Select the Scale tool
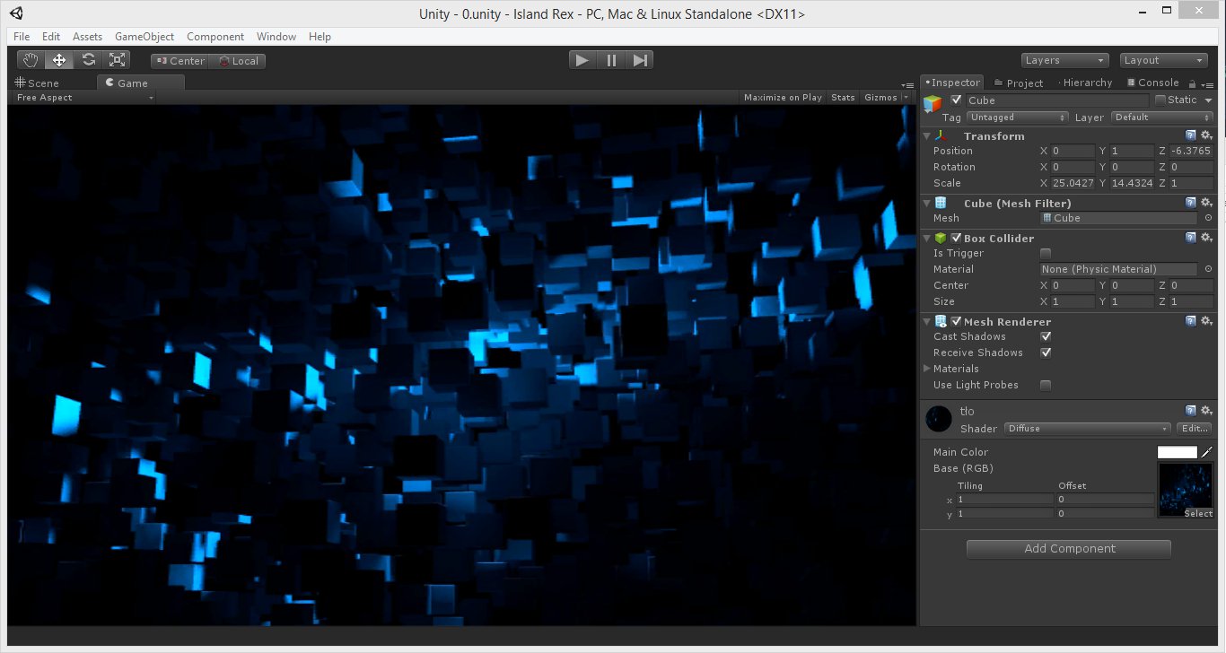 click(117, 60)
